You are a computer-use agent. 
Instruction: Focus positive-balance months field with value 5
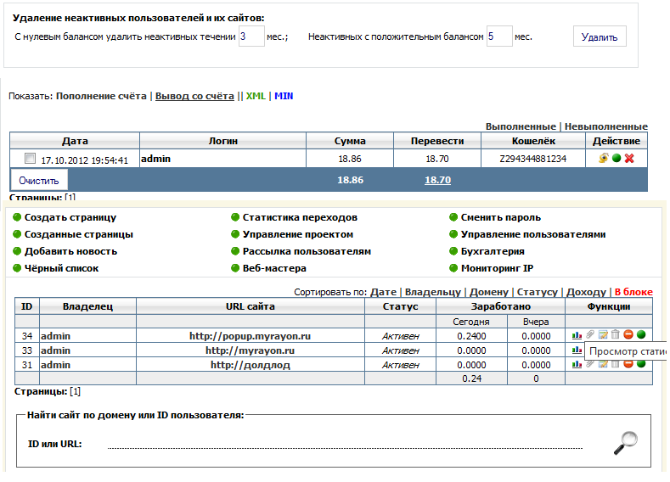[x=499, y=36]
